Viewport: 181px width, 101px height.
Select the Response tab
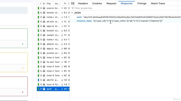point(126,3)
